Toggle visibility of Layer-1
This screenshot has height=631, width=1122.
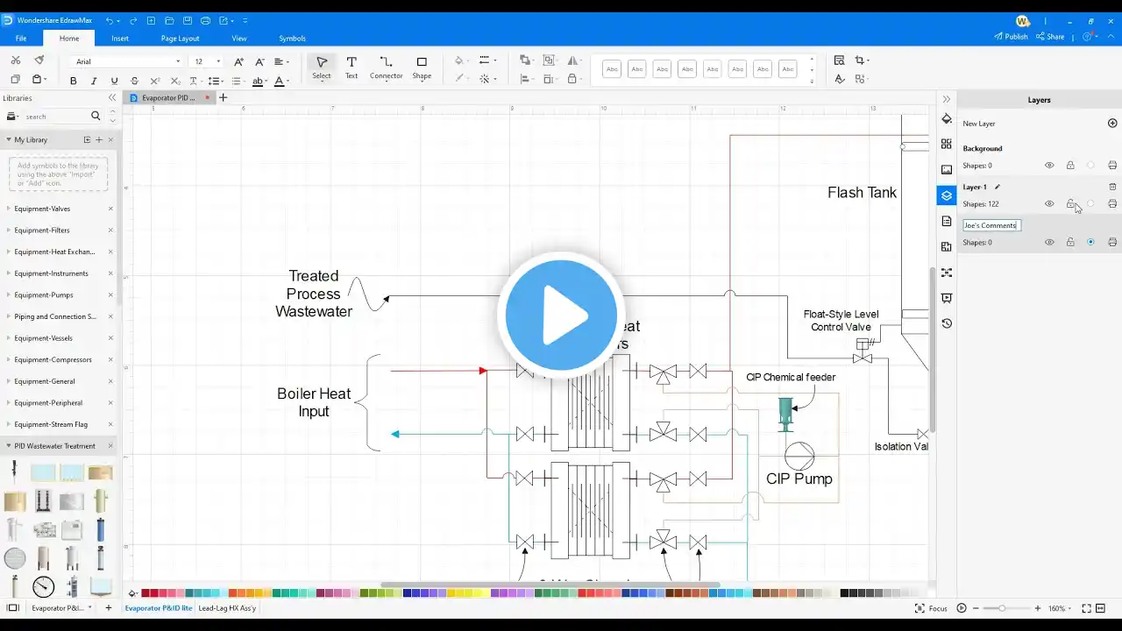click(x=1049, y=204)
